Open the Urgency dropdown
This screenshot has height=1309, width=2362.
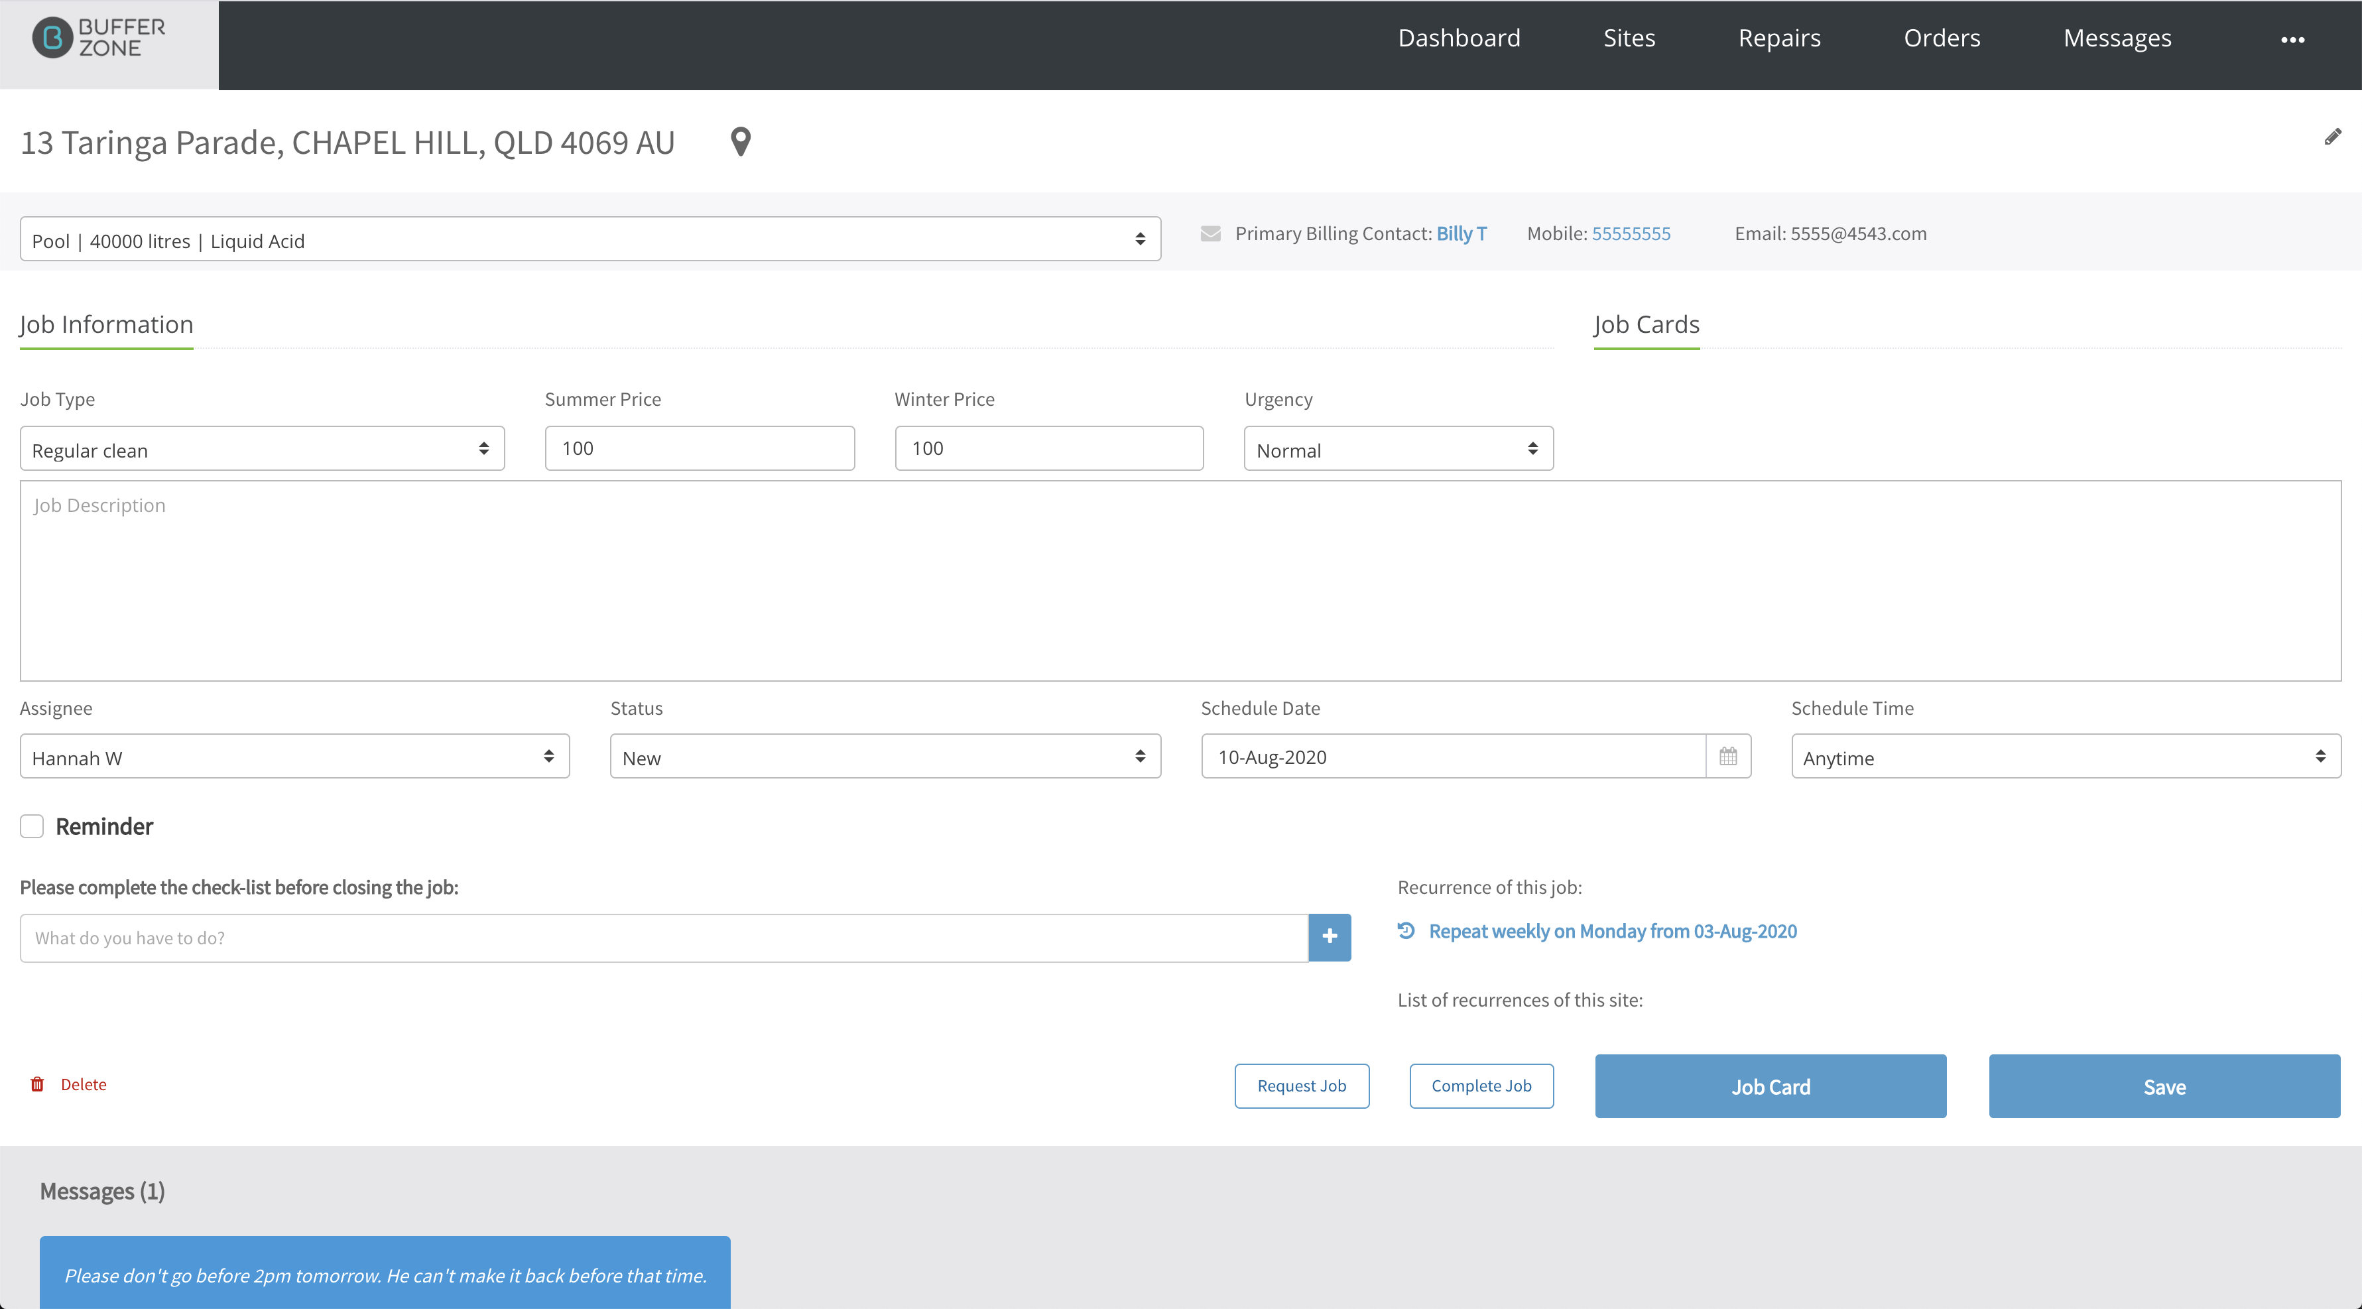[x=1399, y=448]
